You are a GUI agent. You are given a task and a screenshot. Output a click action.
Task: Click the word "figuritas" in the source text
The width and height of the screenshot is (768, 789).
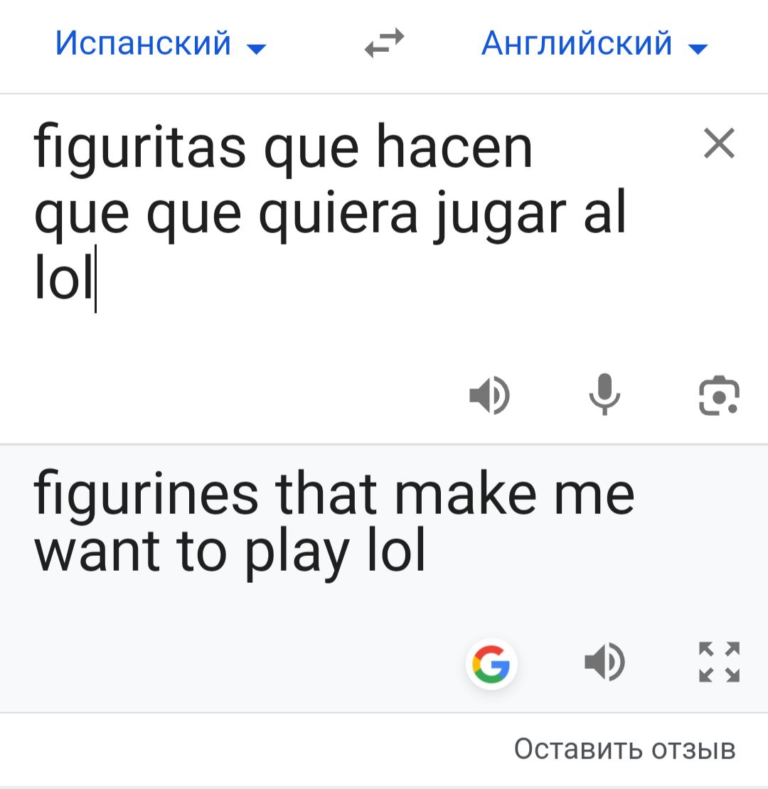pos(140,149)
